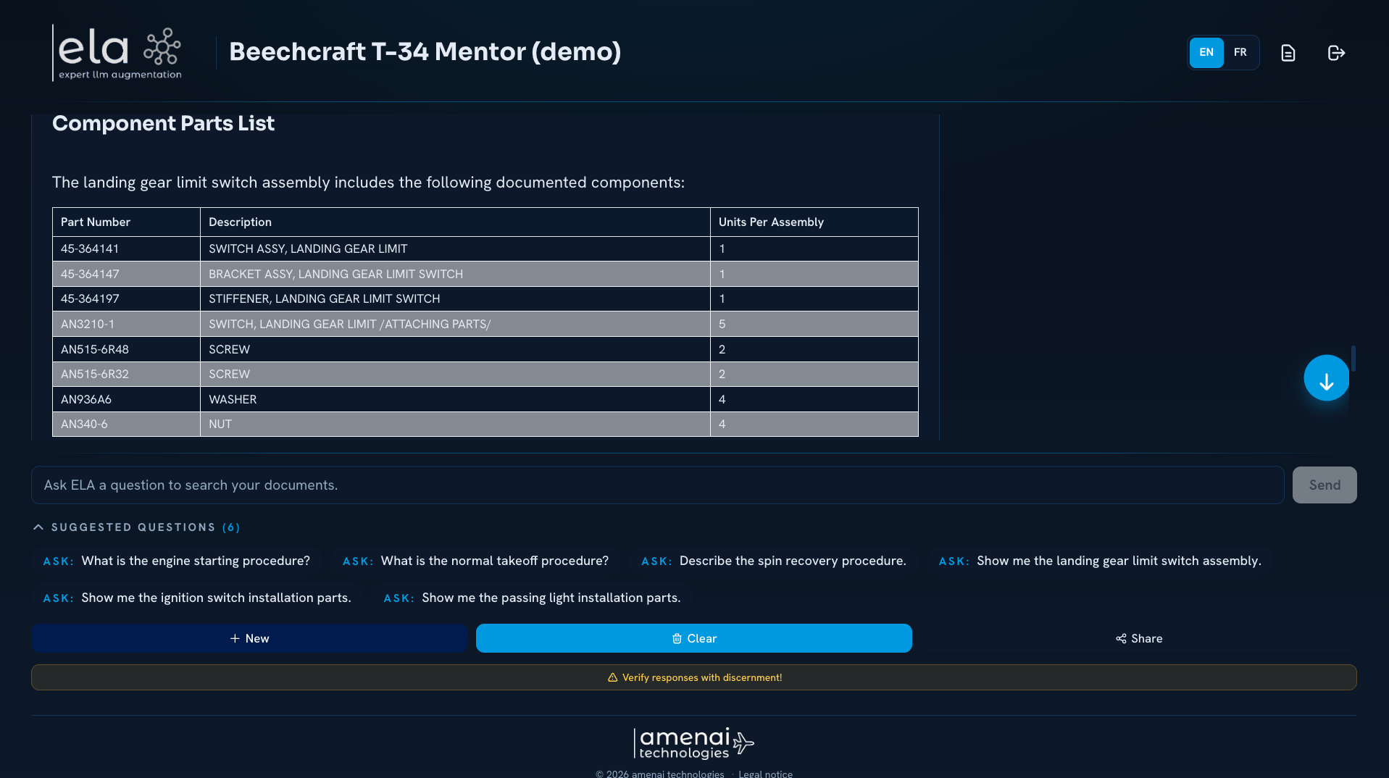Click the chat scrollbar thumb

click(1353, 359)
